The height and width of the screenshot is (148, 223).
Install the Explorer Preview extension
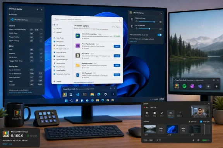pos(117,65)
